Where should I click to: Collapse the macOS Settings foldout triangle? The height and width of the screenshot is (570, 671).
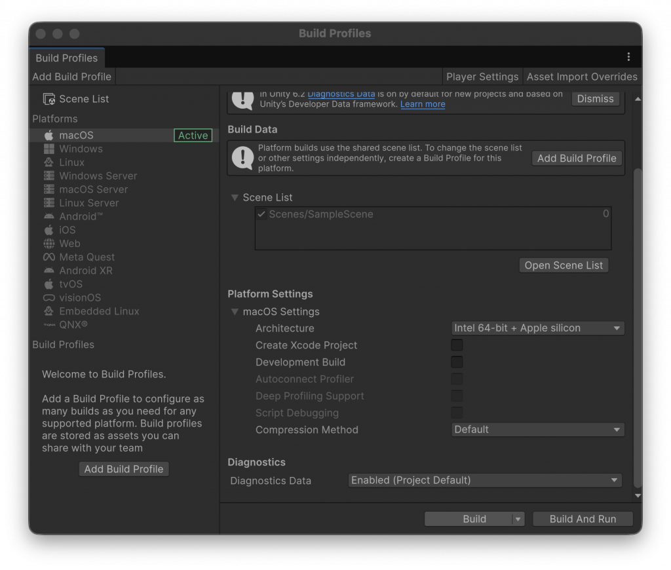[235, 311]
